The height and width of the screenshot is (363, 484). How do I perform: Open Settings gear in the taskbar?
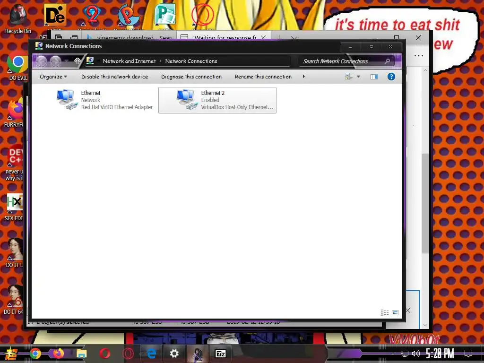pyautogui.click(x=174, y=354)
